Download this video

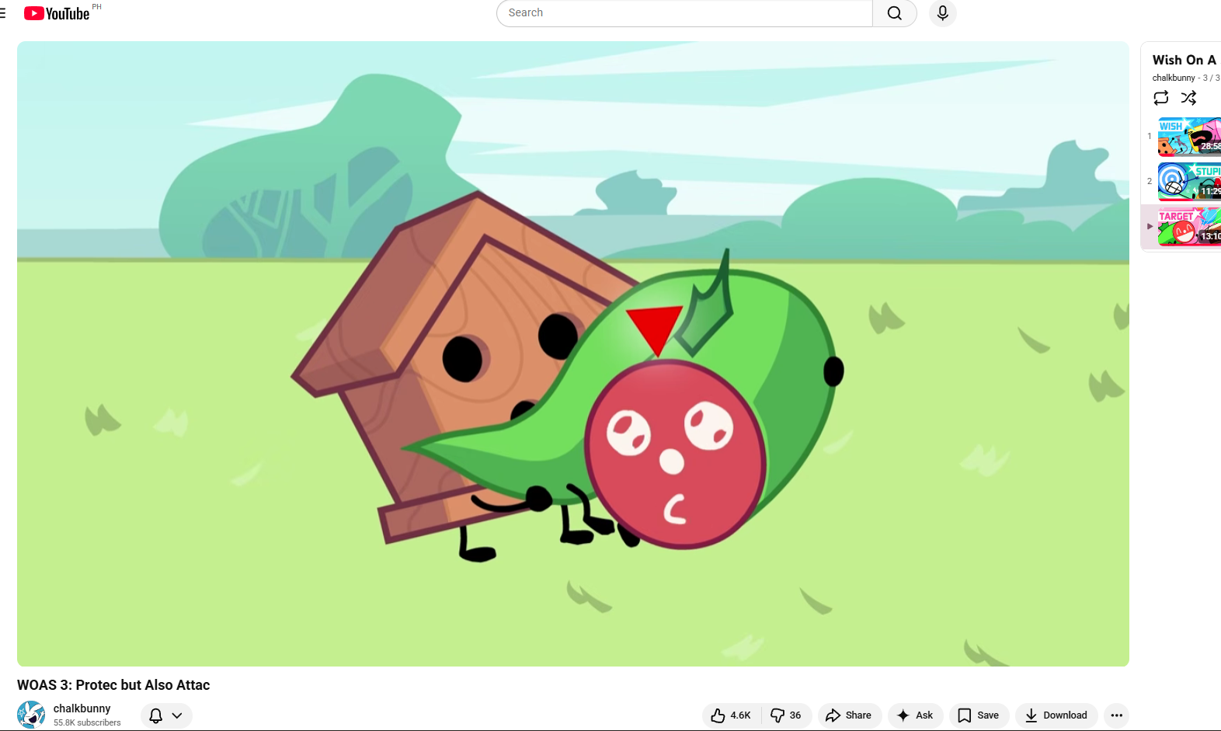point(1056,715)
